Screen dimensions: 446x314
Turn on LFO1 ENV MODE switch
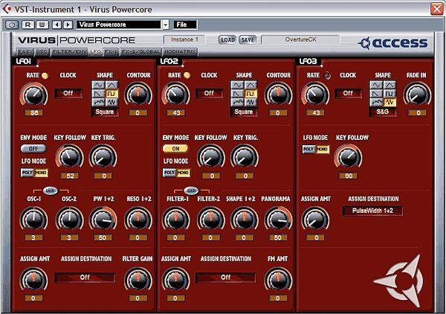click(33, 149)
